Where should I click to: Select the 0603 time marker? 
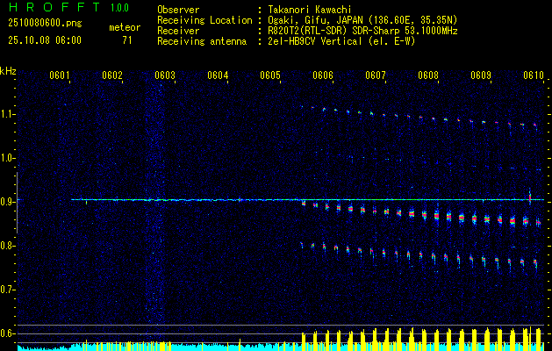point(165,76)
